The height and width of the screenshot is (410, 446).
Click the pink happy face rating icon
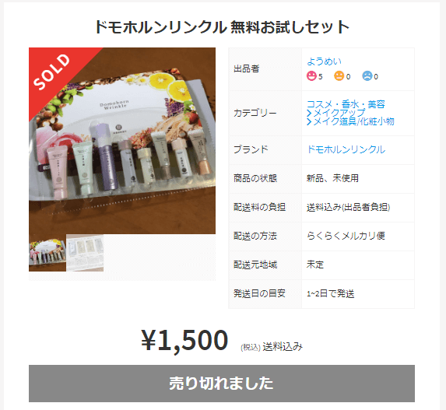tap(311, 76)
